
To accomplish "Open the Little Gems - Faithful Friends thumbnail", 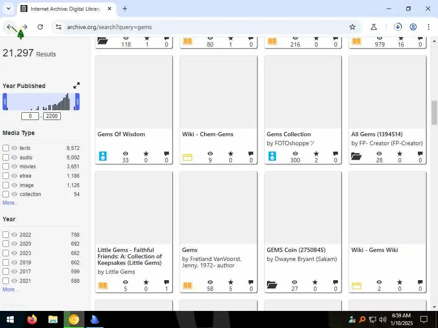I will pos(134,208).
